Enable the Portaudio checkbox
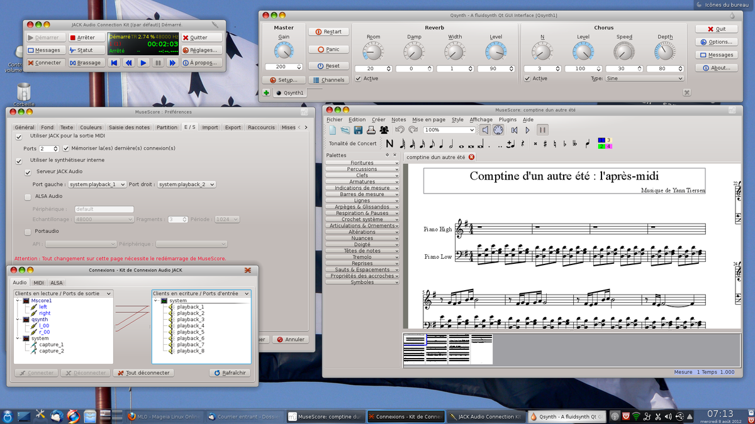The width and height of the screenshot is (755, 424). [28, 232]
